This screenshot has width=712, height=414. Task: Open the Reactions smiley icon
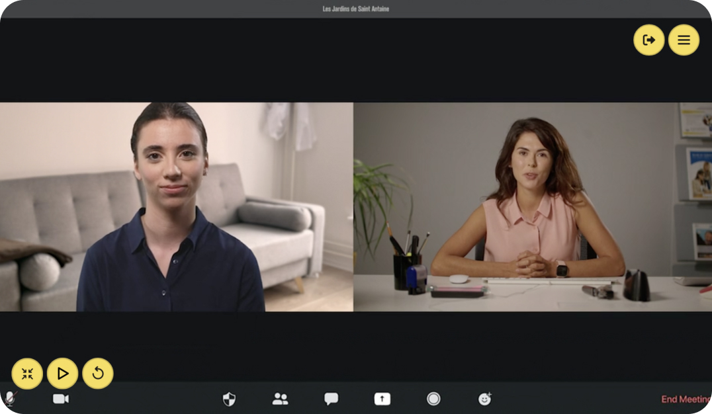(x=485, y=399)
